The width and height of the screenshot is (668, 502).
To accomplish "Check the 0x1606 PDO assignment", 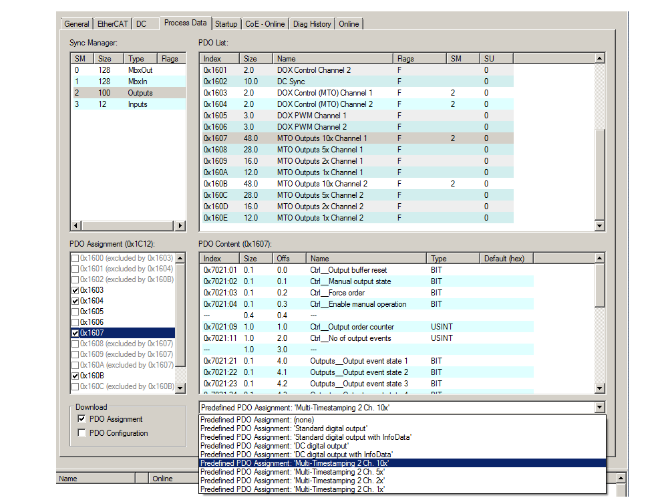I will pos(75,322).
